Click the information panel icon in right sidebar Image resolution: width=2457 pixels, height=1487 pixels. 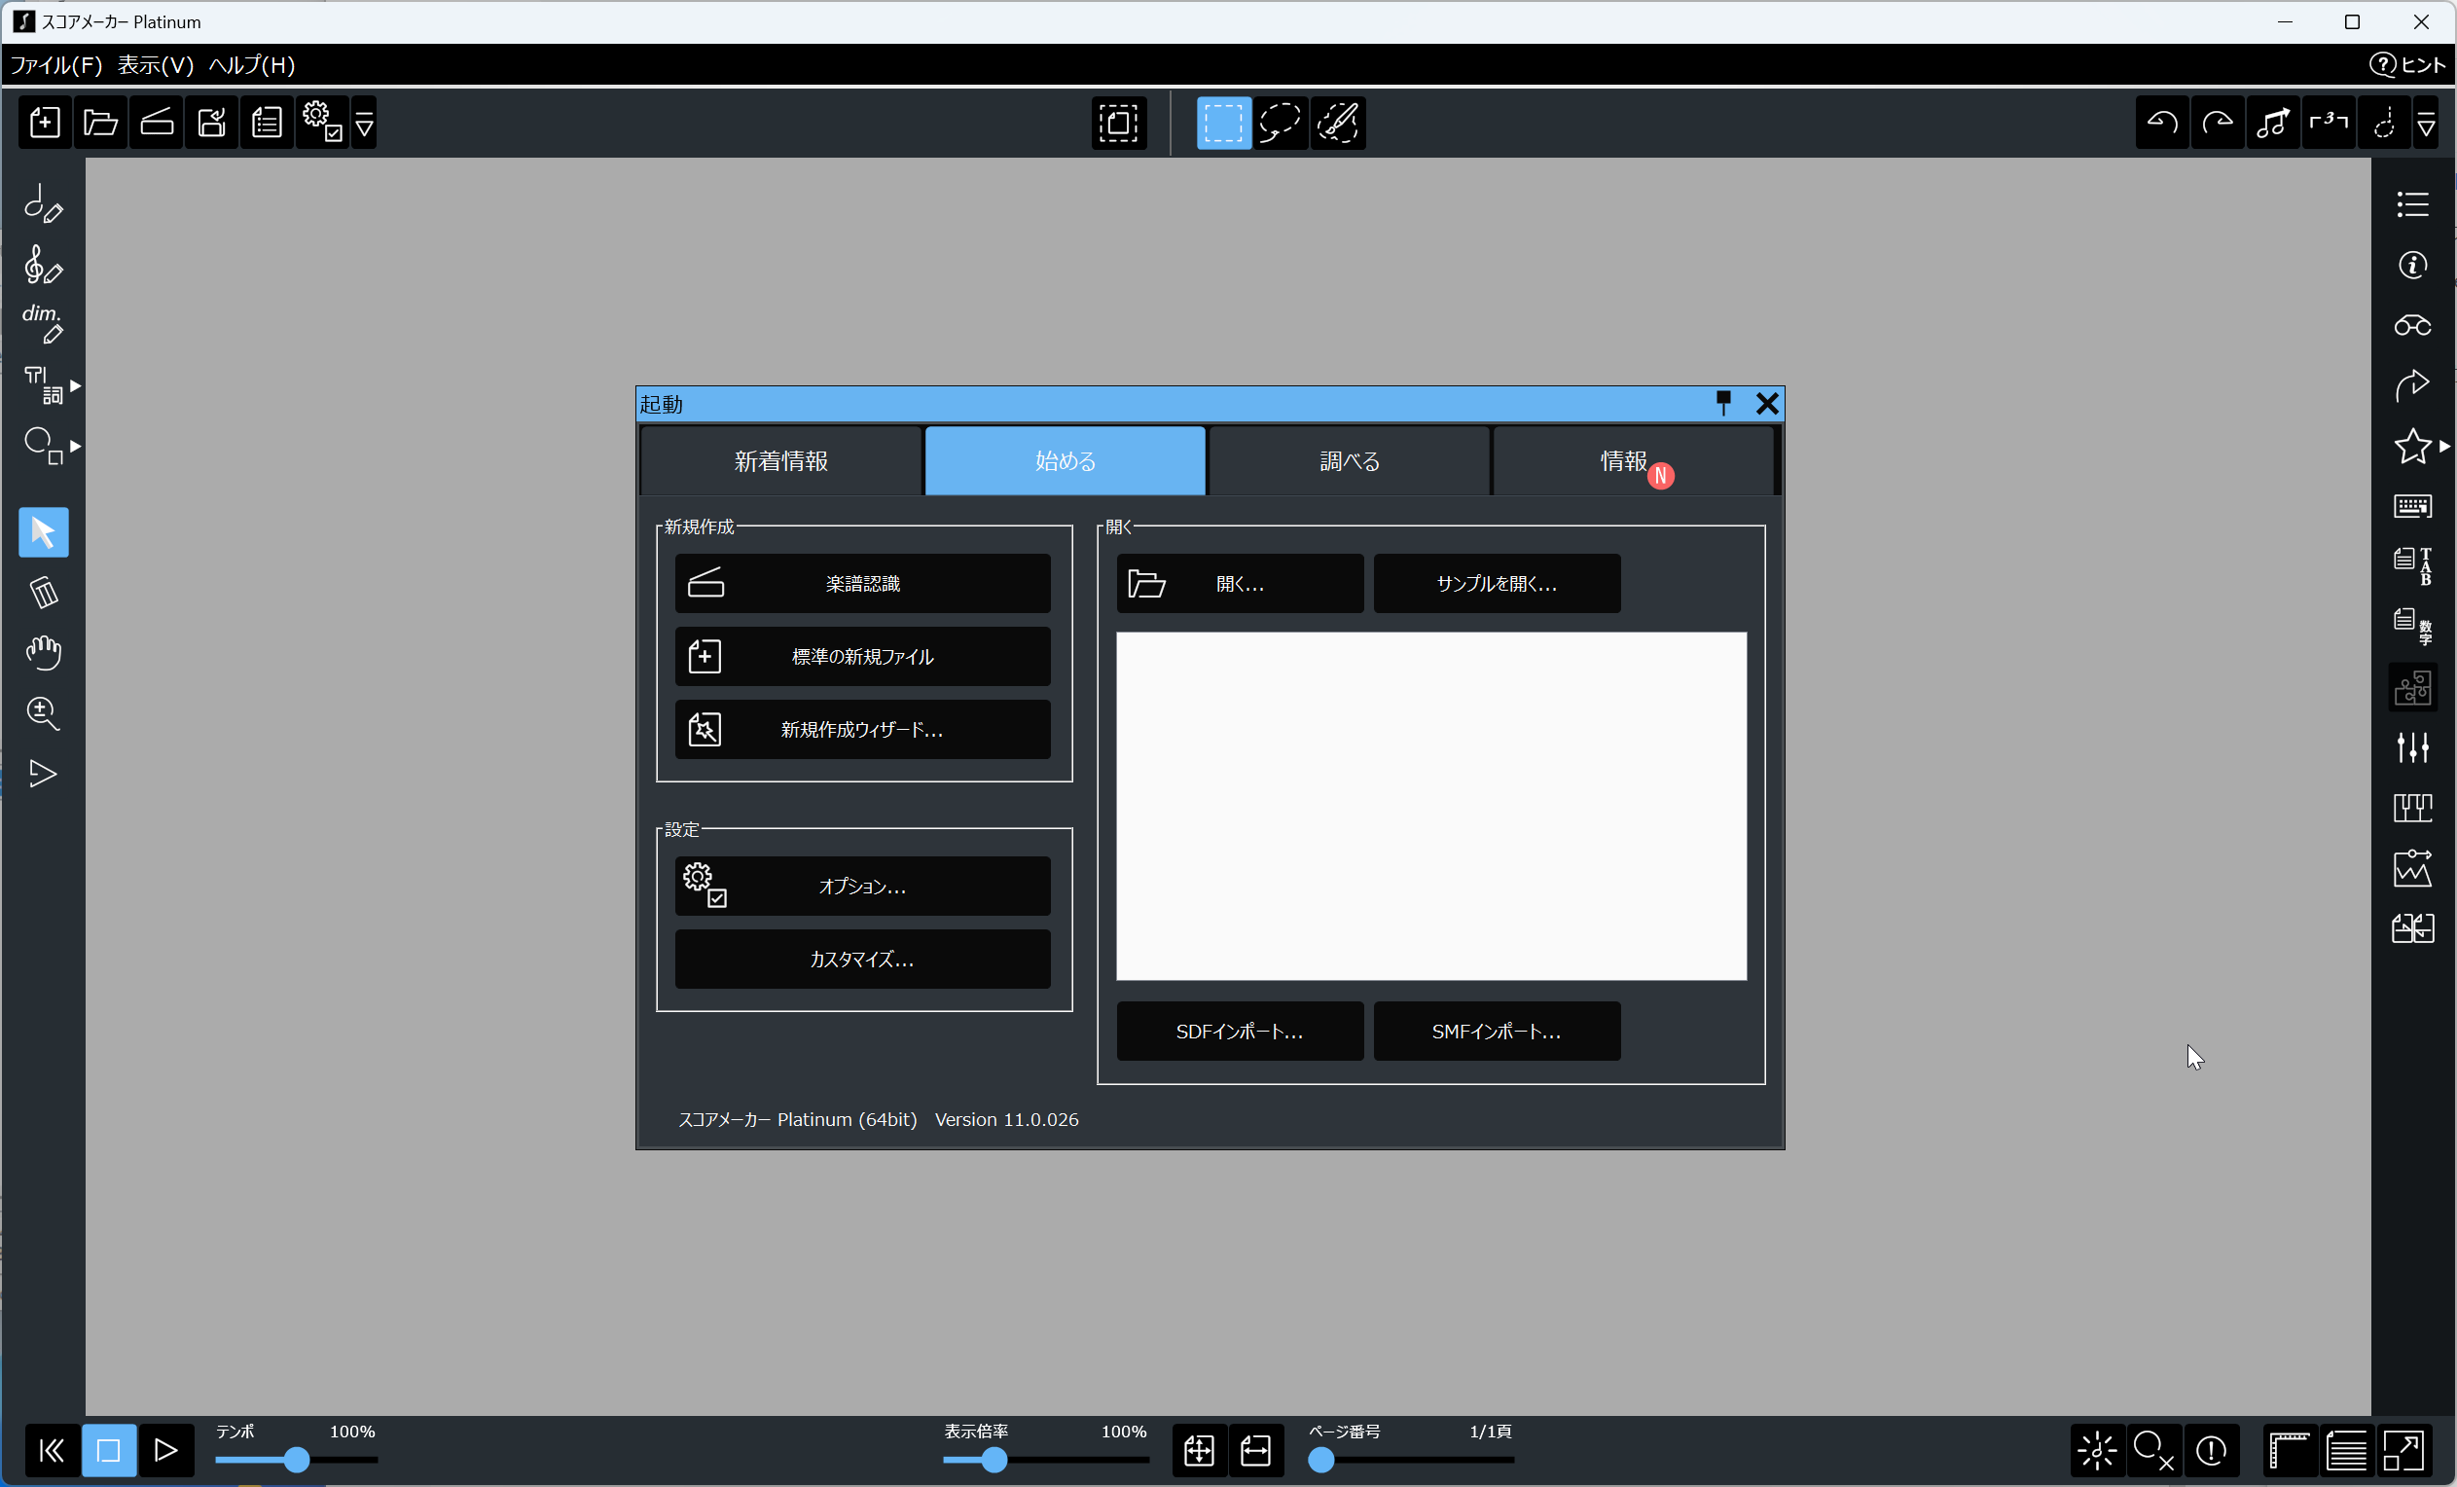click(x=2412, y=266)
